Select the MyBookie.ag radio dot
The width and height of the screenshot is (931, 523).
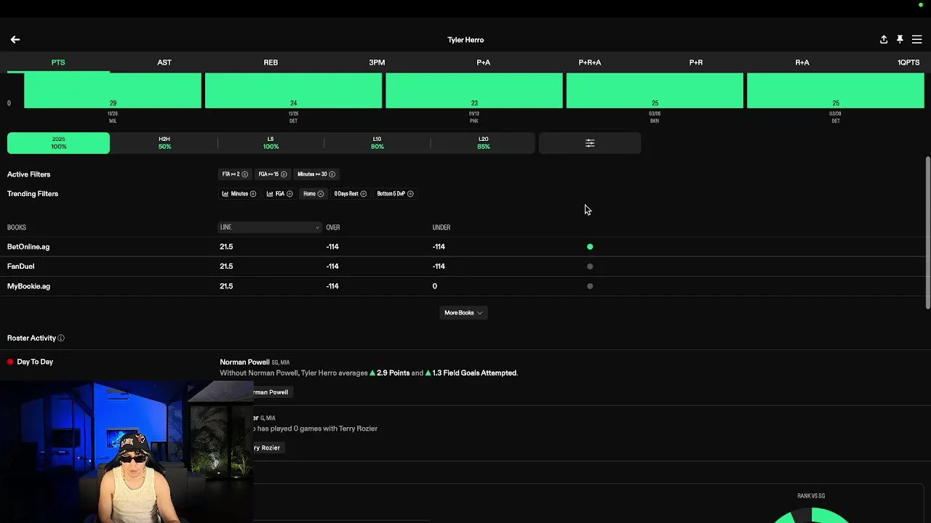590,286
